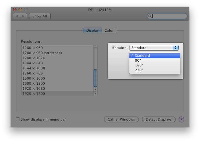This screenshot has width=200, height=142.
Task: Open the Rotation dropdown
Action: pyautogui.click(x=154, y=48)
